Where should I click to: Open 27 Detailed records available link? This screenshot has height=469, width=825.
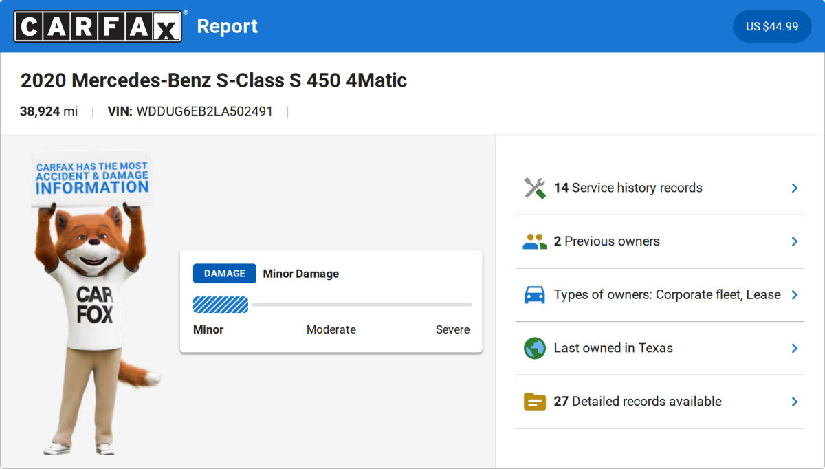tap(637, 402)
